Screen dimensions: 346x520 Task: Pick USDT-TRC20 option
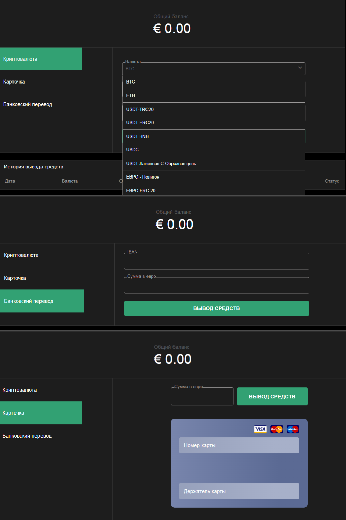coord(214,109)
